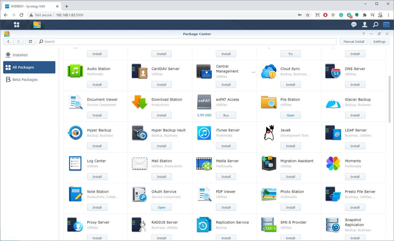This screenshot has width=394, height=241.
Task: Open a new browser tab
Action: click(67, 6)
